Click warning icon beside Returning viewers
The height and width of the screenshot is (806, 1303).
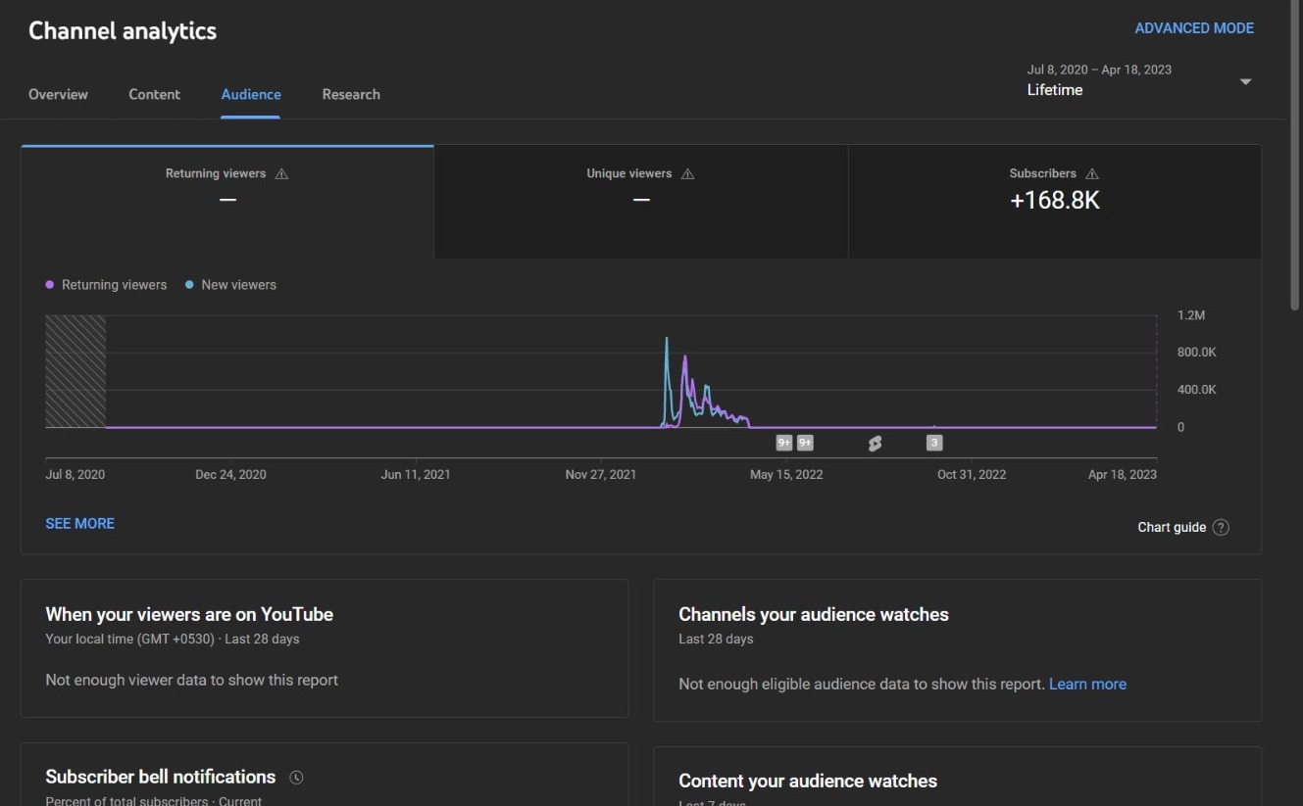click(282, 174)
